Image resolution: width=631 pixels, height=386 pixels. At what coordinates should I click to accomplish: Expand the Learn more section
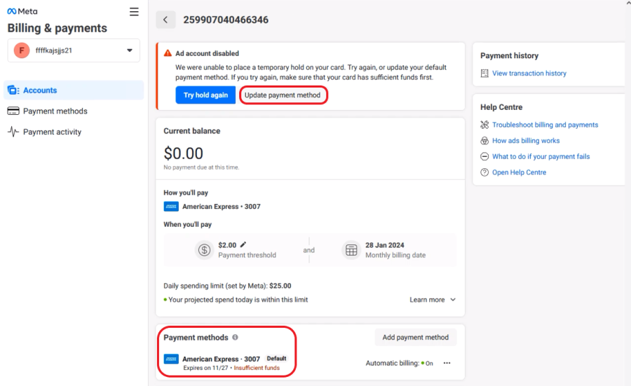[433, 300]
